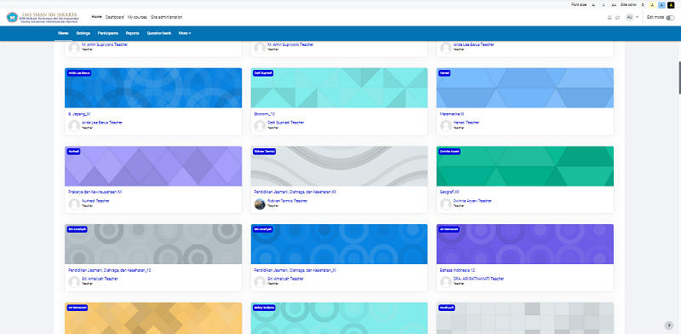Reset the site color with R icon
681x334 pixels.
point(643,5)
